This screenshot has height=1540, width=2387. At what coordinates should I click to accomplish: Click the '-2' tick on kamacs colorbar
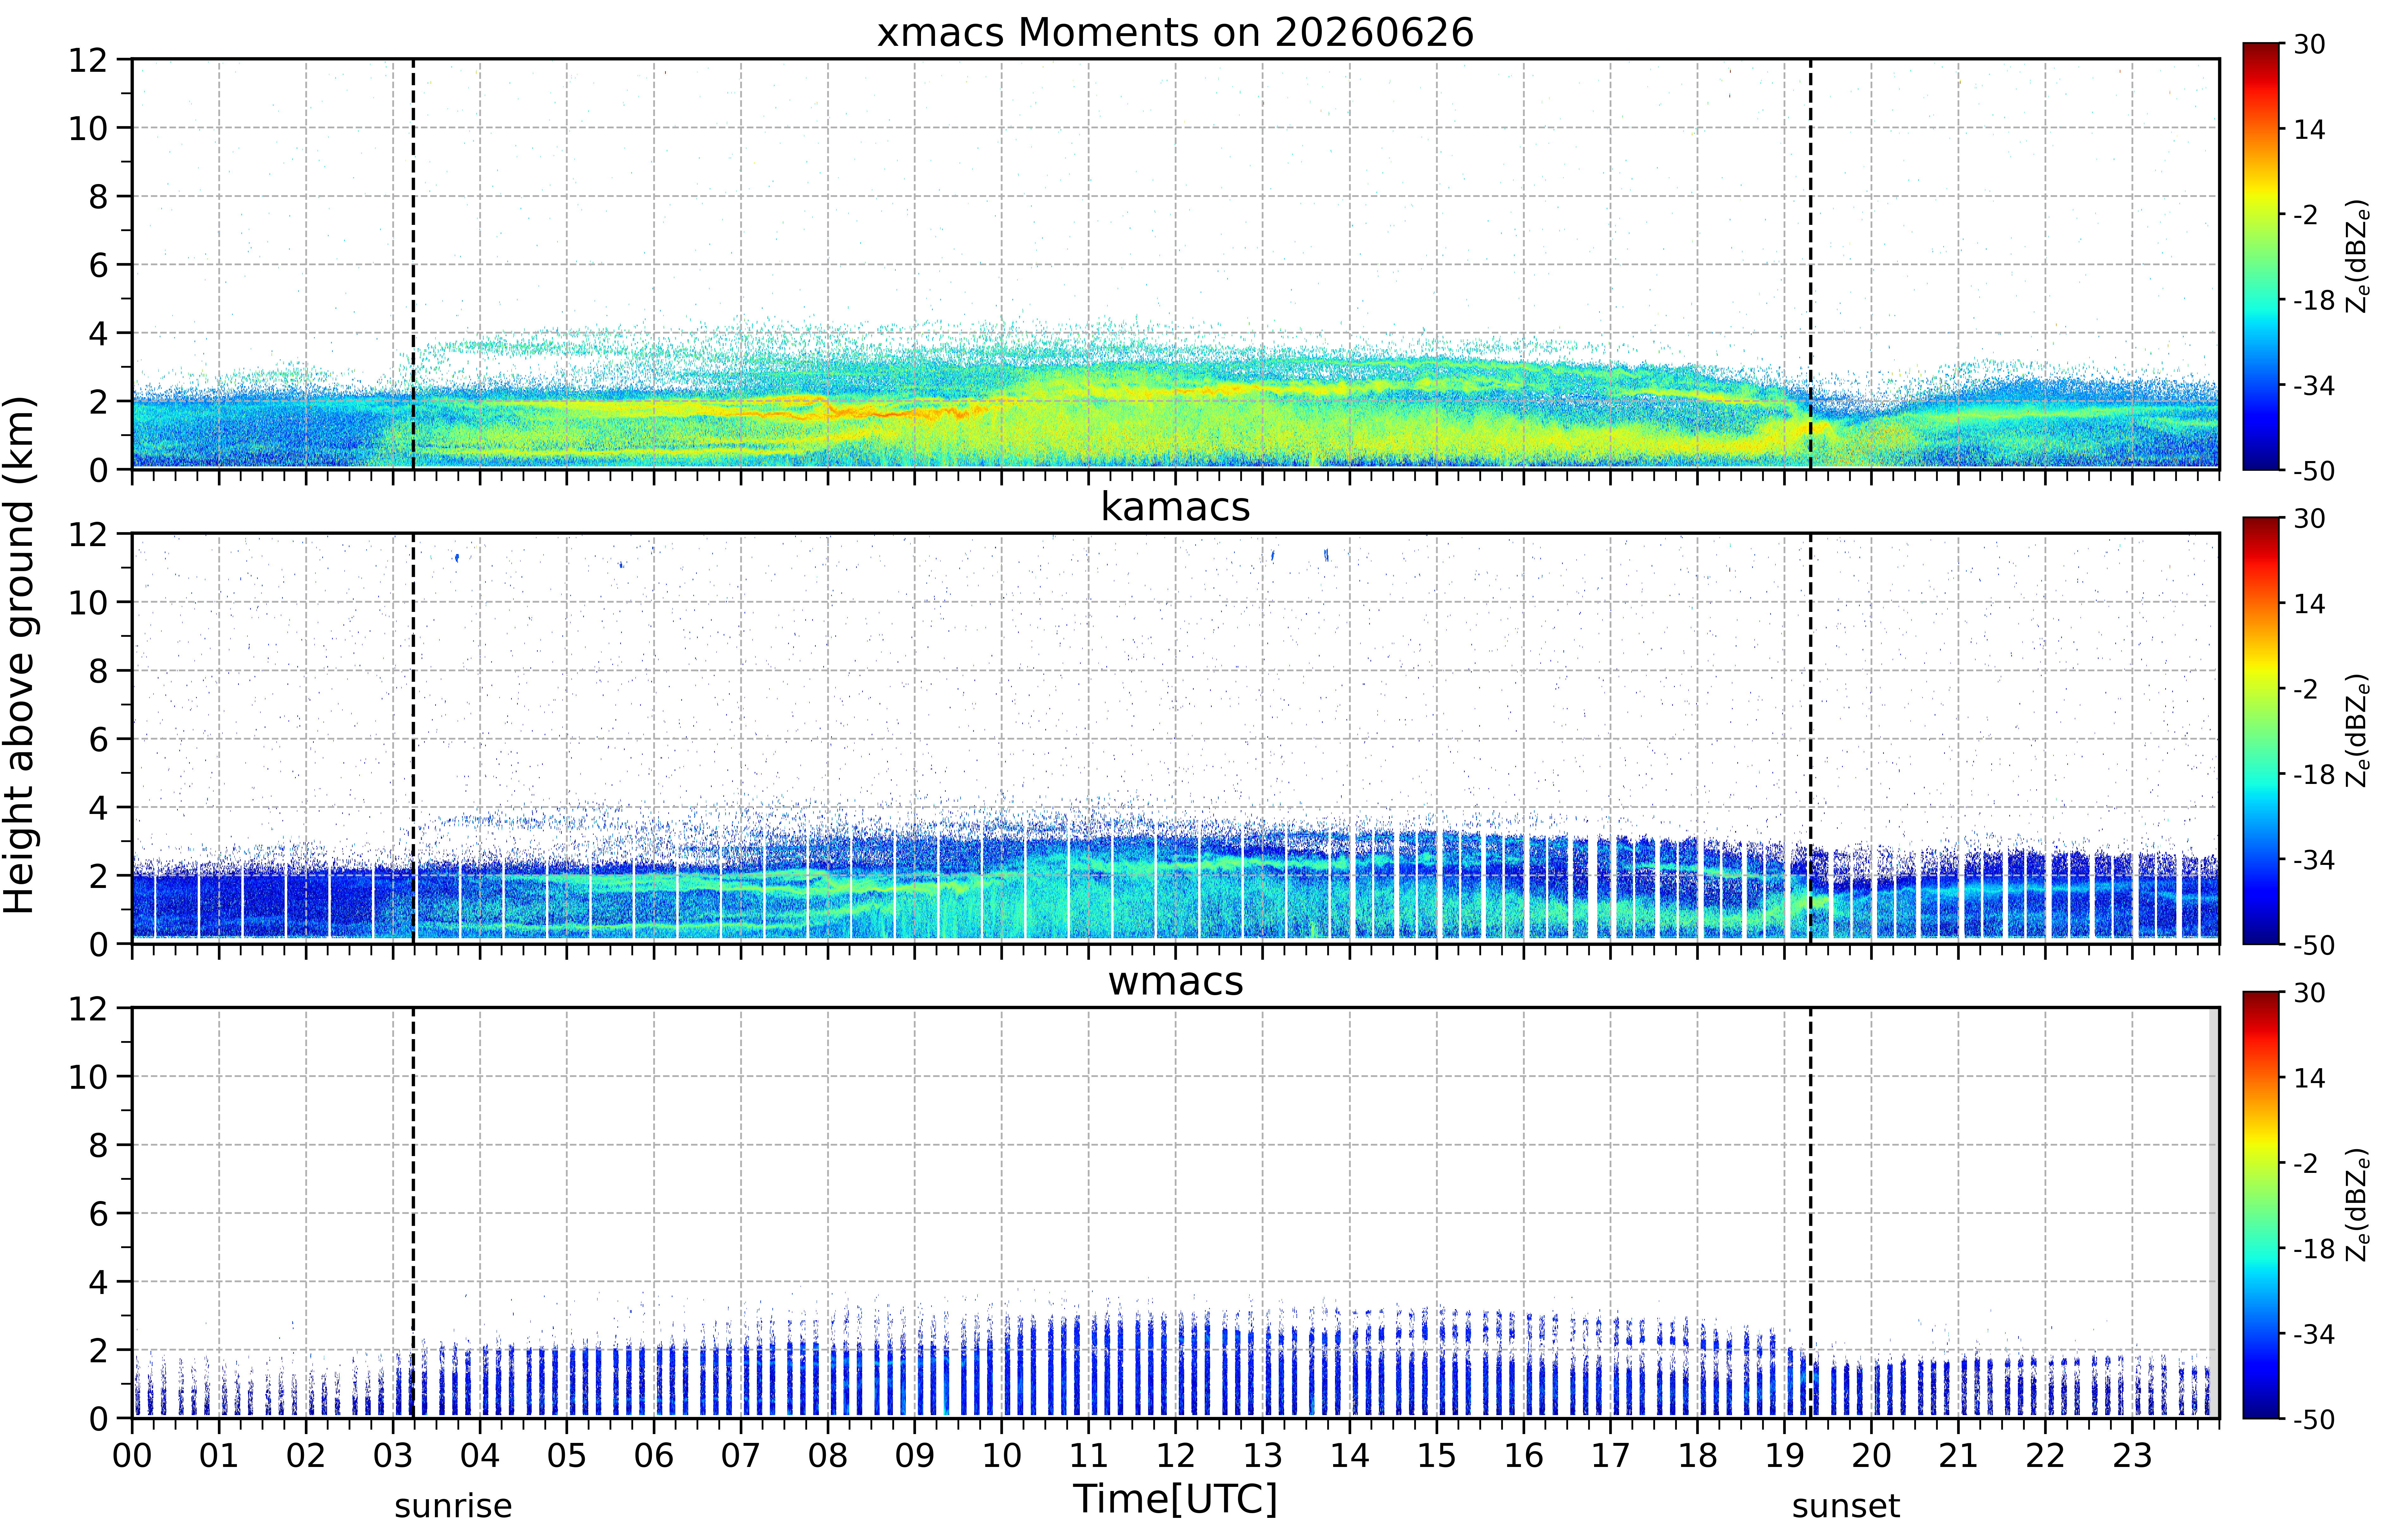2305,689
